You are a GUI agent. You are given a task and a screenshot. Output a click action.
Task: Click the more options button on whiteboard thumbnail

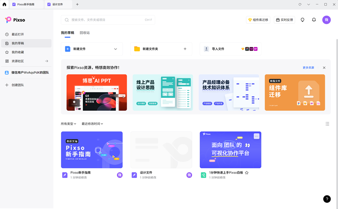pos(256,136)
